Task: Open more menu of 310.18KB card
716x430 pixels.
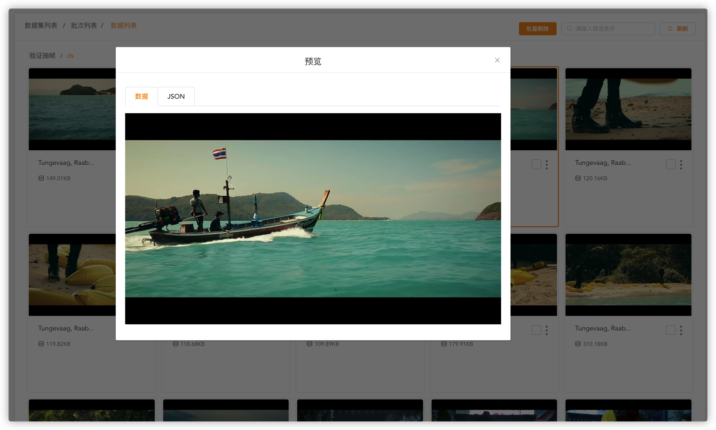Action: click(x=681, y=330)
